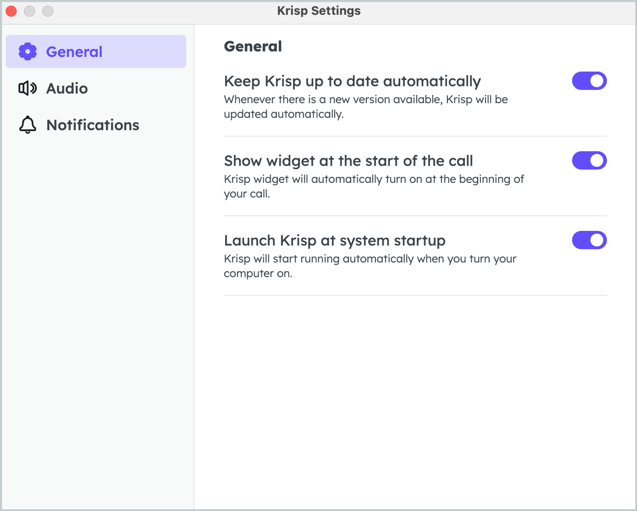Click the General gear icon in sidebar

coord(28,52)
